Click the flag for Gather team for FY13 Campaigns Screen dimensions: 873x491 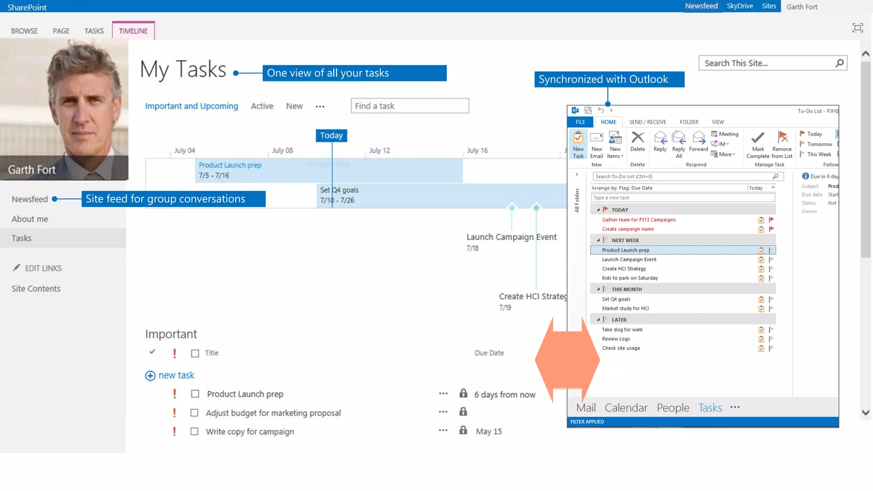[x=772, y=220]
